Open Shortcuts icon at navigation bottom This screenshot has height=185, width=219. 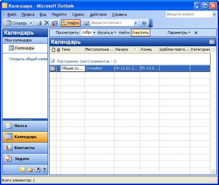click(x=38, y=170)
